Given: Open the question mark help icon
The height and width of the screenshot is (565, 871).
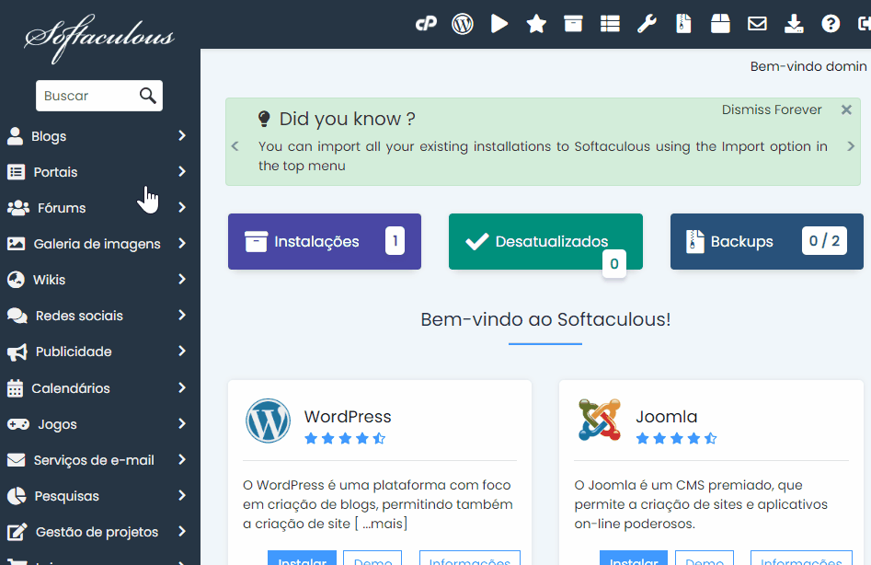Looking at the screenshot, I should [831, 24].
